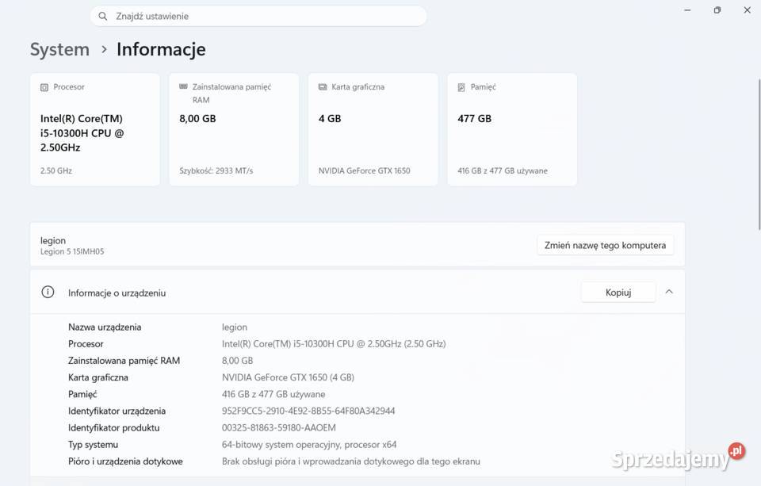
Task: Click 'Identyfikator produktu' label
Action: 113,428
